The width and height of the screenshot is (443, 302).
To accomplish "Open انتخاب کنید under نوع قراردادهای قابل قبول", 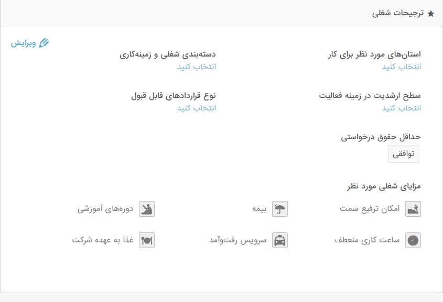I will [196, 108].
